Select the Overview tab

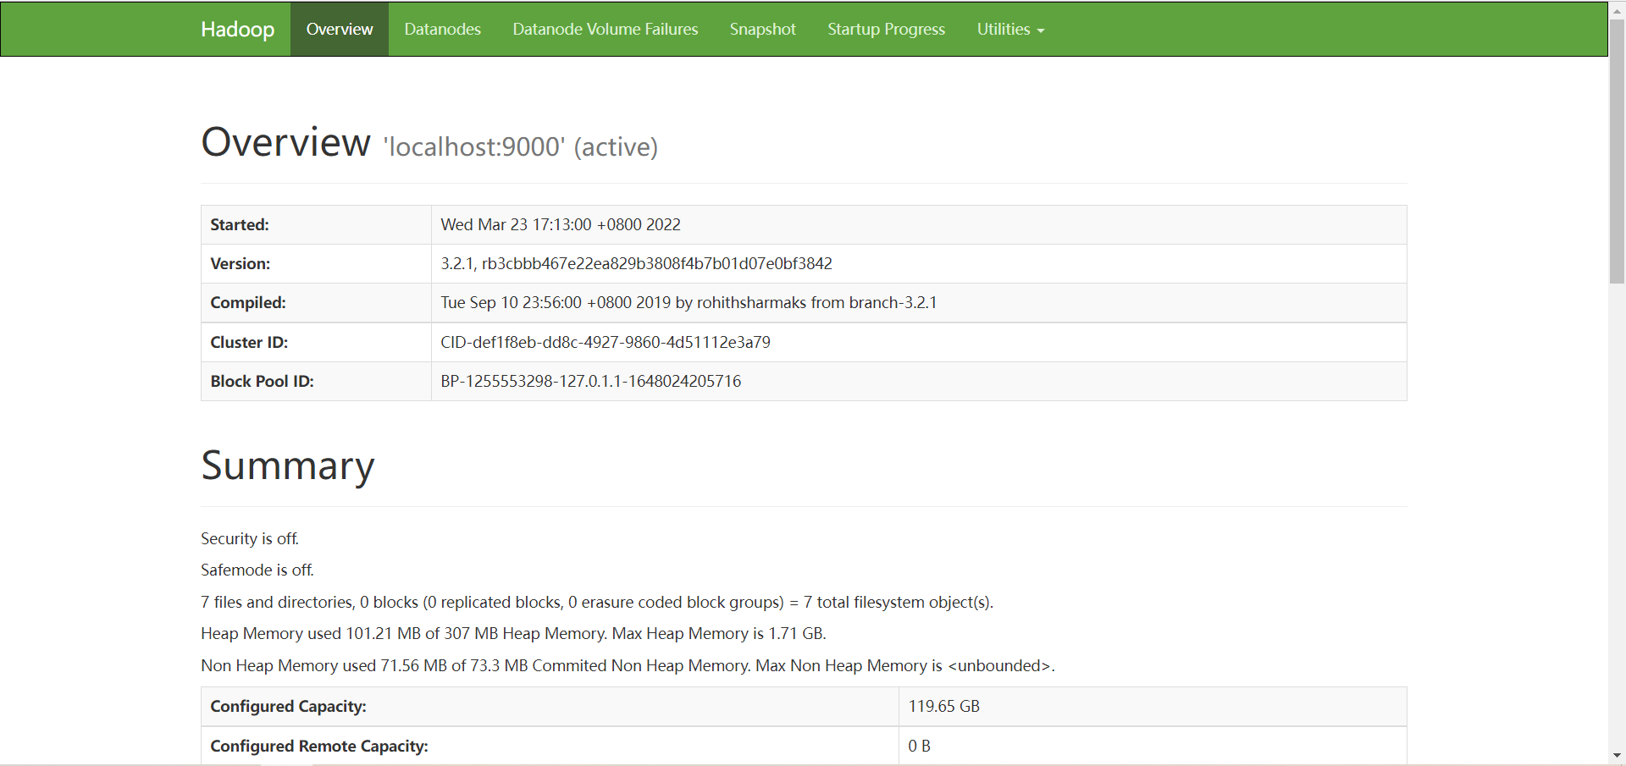339,29
